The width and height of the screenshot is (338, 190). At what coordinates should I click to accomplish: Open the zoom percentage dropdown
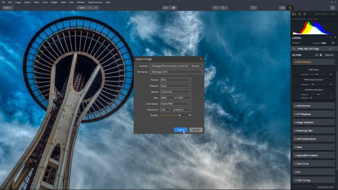pos(82,8)
